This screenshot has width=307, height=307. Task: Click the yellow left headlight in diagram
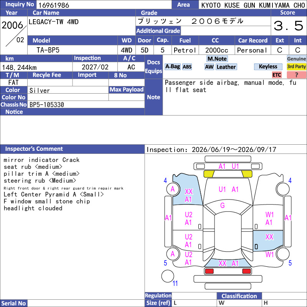[x=209, y=174]
